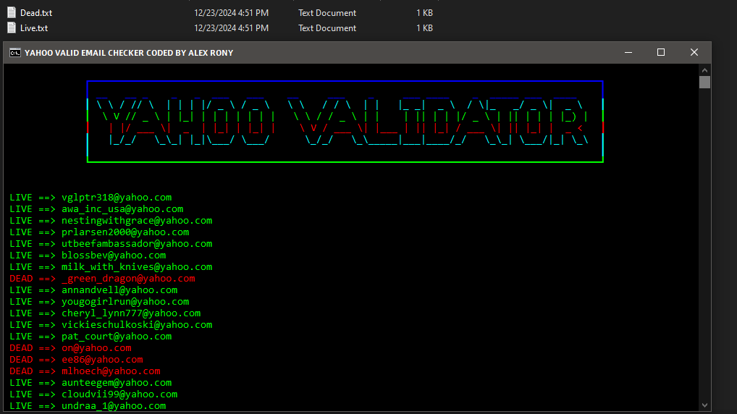Click the aunteegem@yahoo.com line

point(90,382)
